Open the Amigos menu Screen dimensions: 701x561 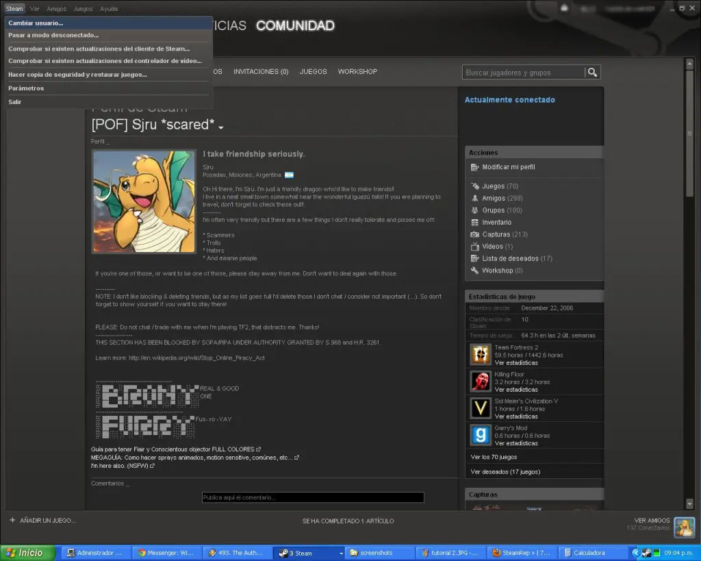(56, 8)
